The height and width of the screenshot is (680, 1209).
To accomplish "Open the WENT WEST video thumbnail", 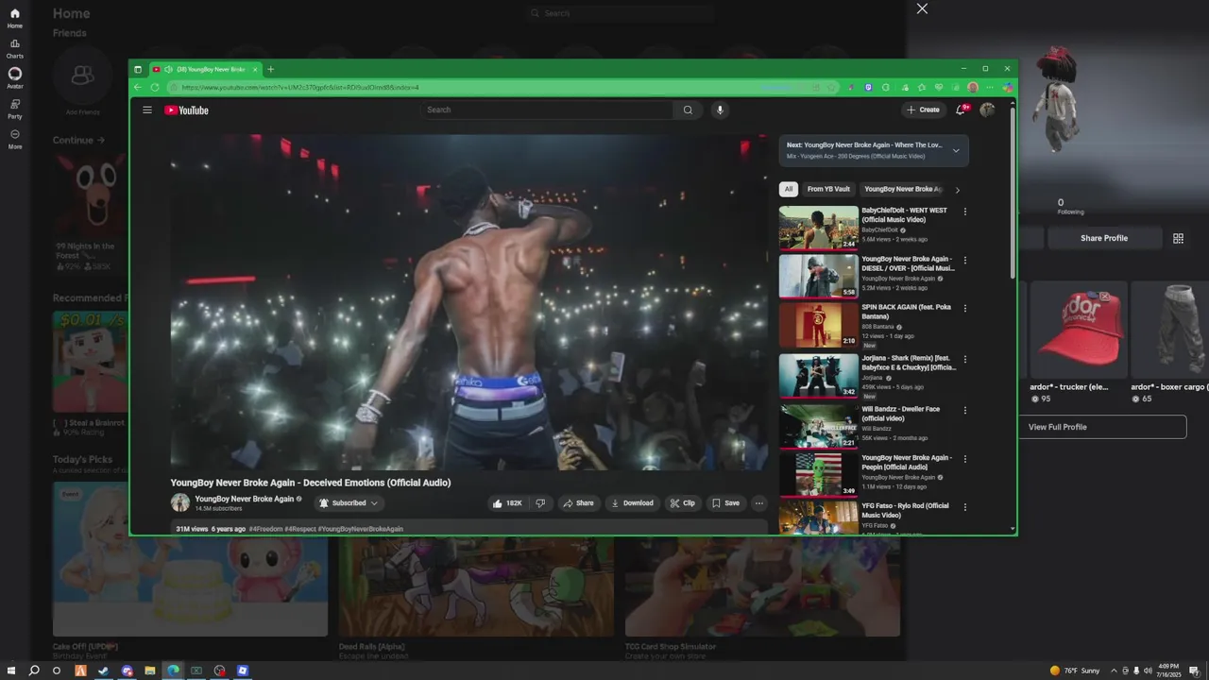I will [818, 228].
